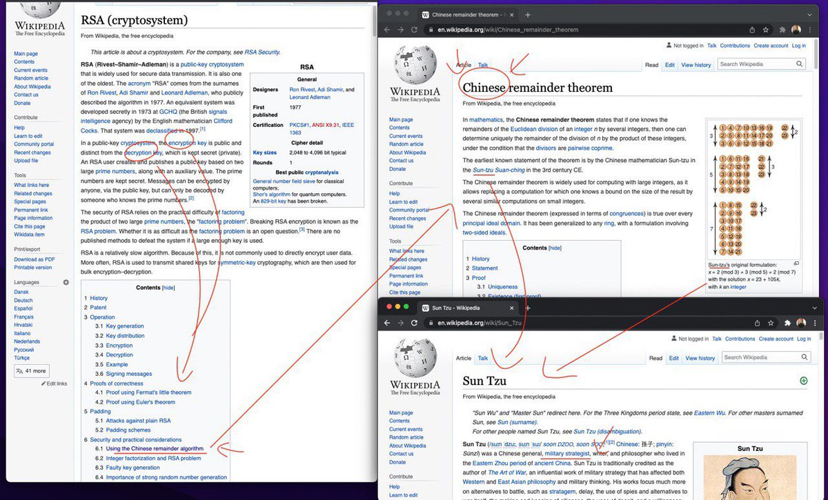The width and height of the screenshot is (828, 500).
Task: Open tab search chevron in Chinese remainder theorem window
Action: point(811,14)
